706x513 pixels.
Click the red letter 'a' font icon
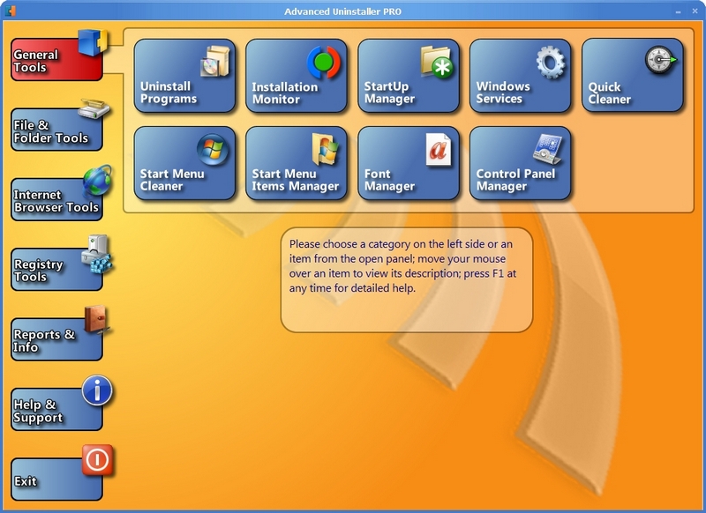[438, 150]
